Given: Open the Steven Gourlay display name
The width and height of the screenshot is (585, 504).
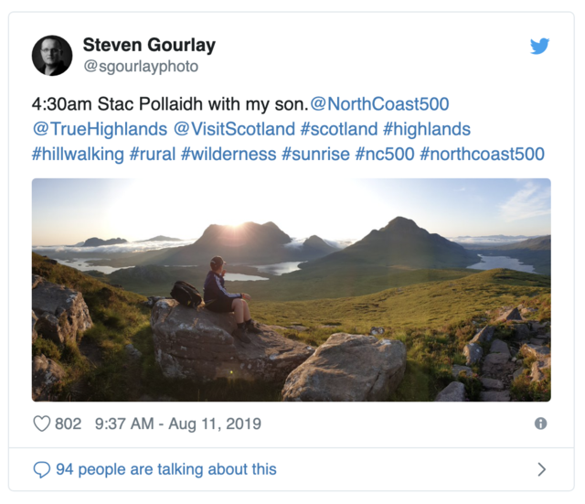Looking at the screenshot, I should pyautogui.click(x=147, y=45).
